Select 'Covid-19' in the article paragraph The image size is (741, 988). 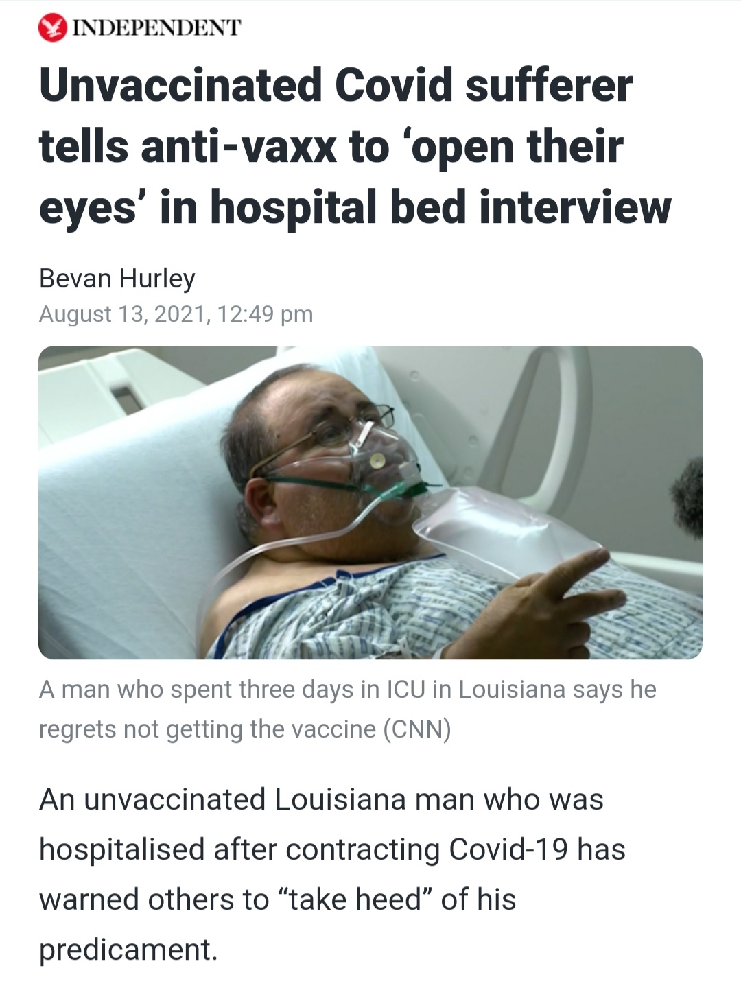coord(508,849)
